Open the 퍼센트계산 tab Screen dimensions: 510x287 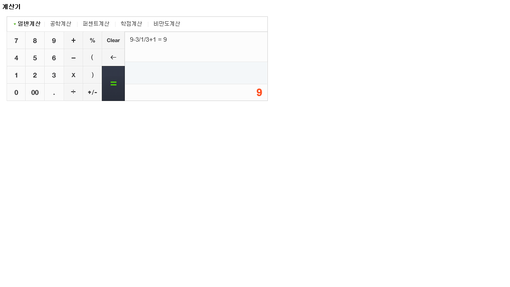tap(96, 24)
